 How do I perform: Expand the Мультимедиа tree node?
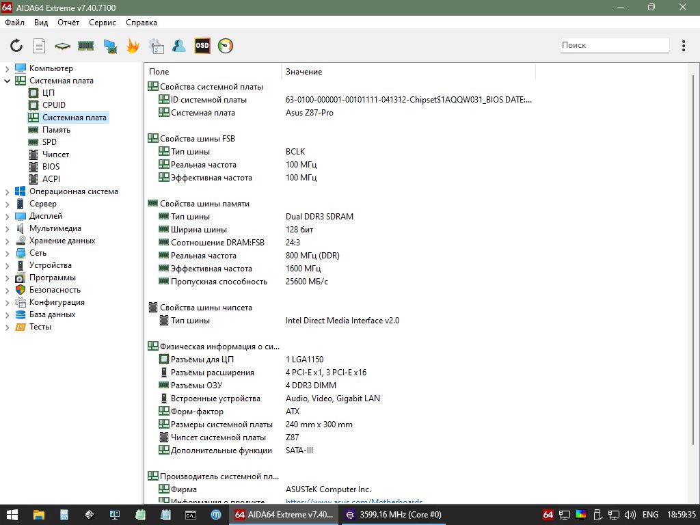7,228
